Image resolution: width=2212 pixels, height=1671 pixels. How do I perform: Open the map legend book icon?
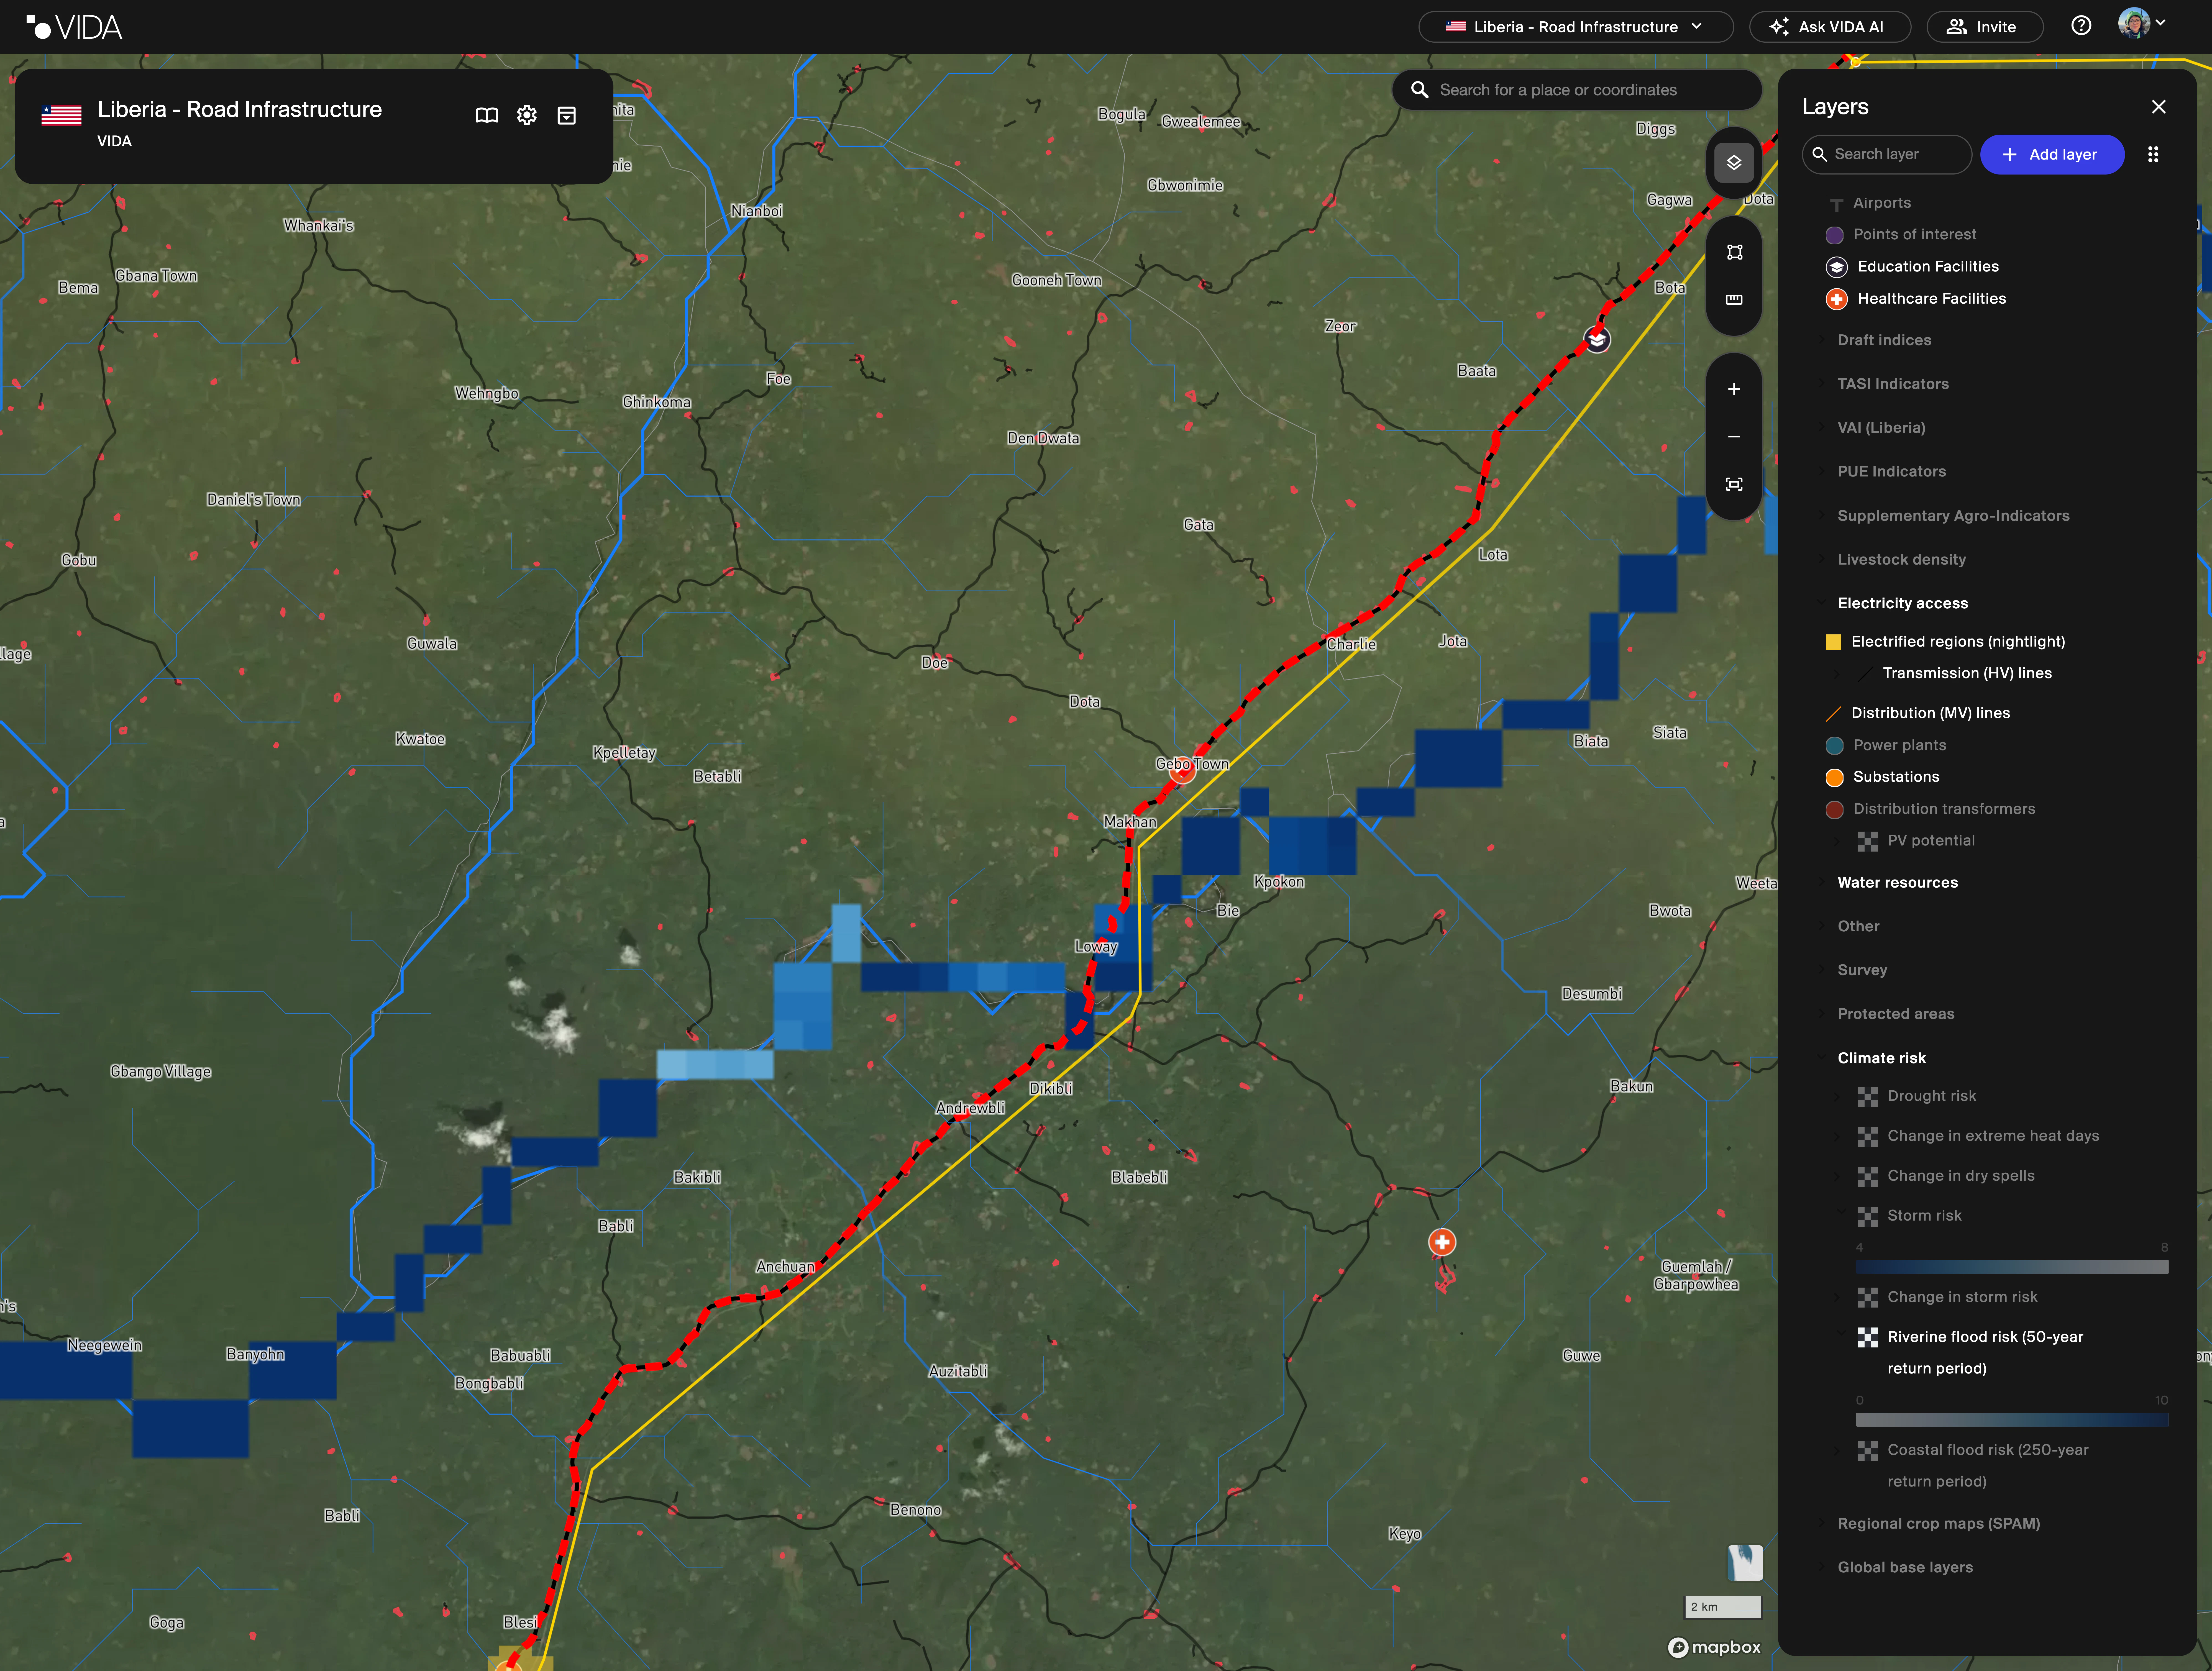487,116
